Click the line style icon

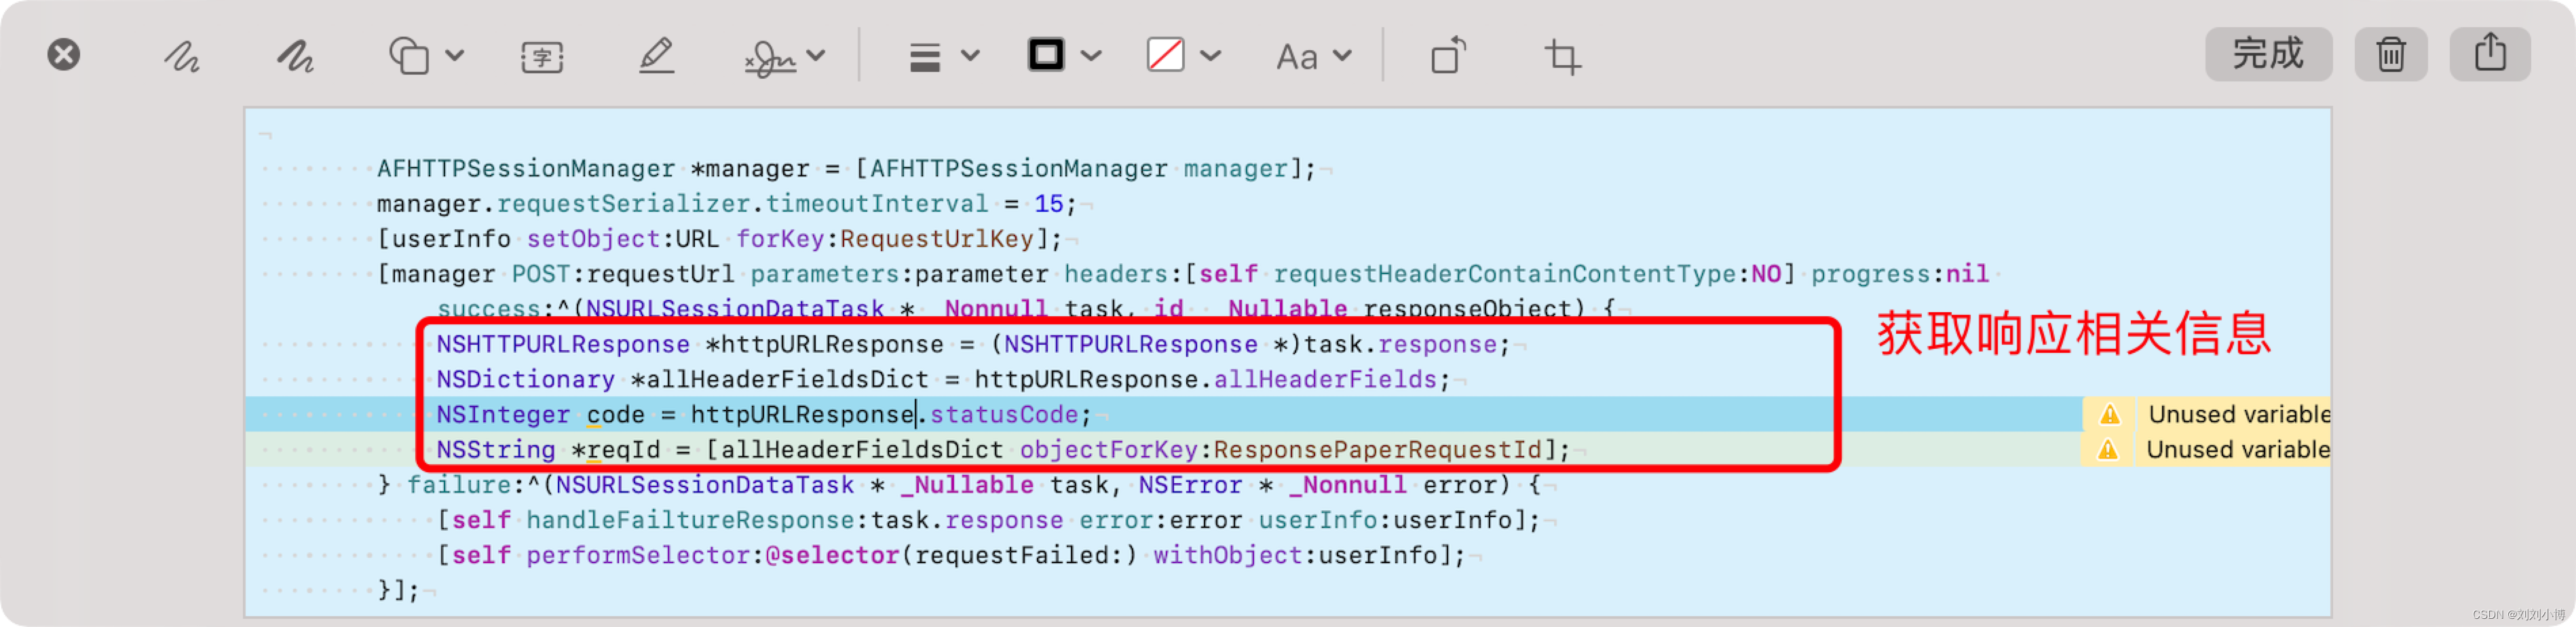pos(925,57)
